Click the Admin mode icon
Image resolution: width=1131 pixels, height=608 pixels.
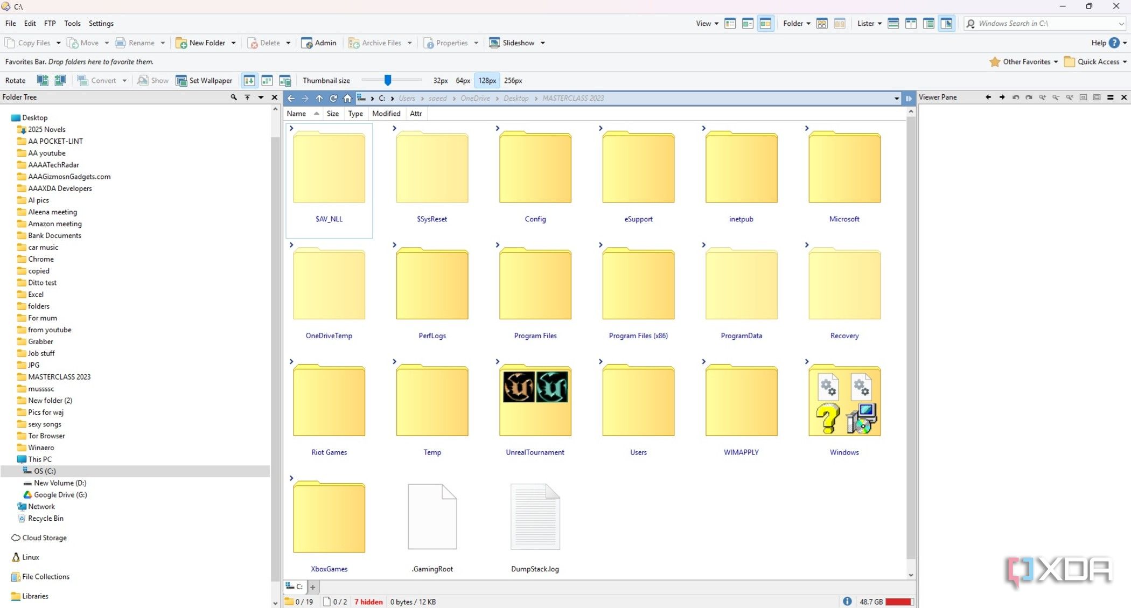(306, 43)
